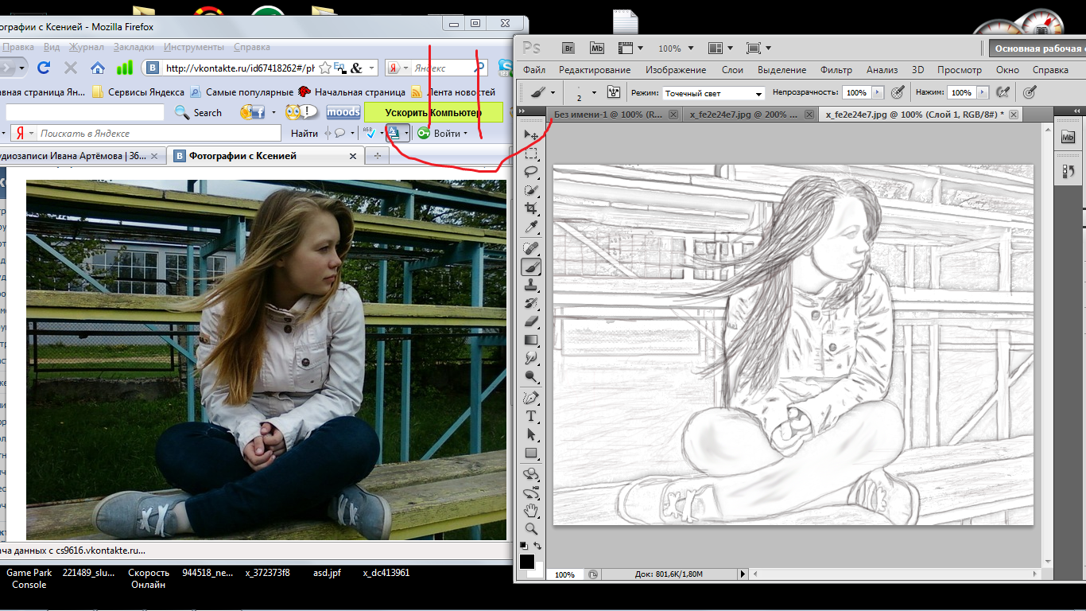Select the Hand tool
The image size is (1086, 611).
pos(531,510)
